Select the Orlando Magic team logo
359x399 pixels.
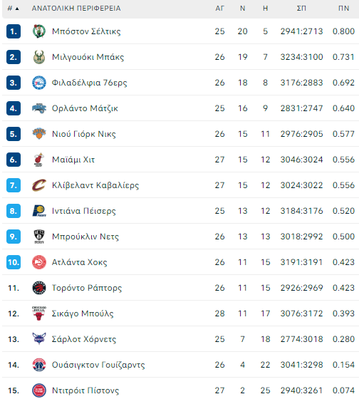[39, 108]
